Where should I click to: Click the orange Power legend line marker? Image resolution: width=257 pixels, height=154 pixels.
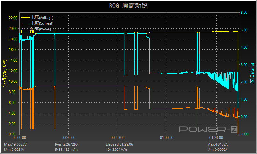coord(25,29)
